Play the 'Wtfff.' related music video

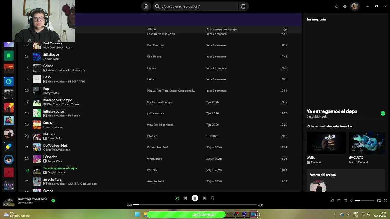click(x=326, y=142)
